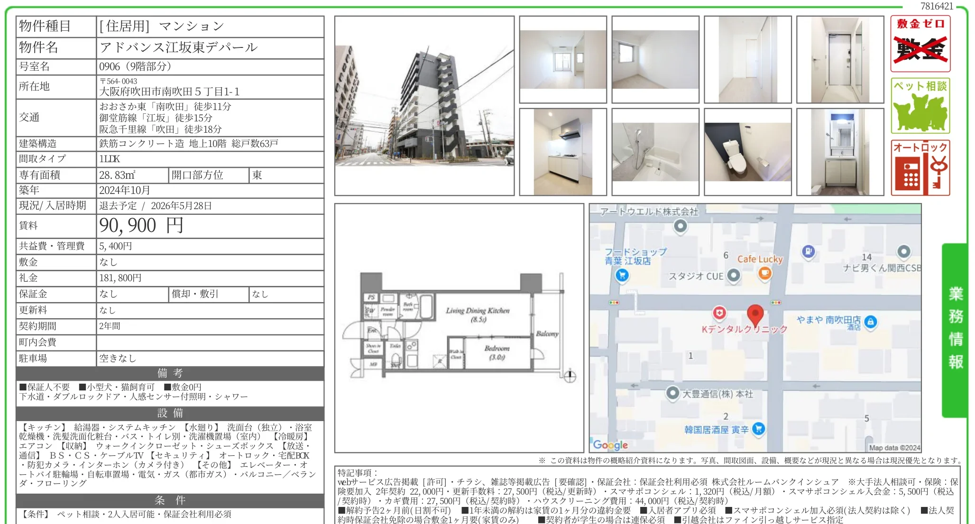Click the ペット相談 pet-friendly badge icon
Viewport: 975px width, 524px height.
[920, 106]
